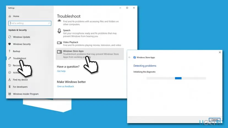Click the Get help link
This screenshot has width=228, height=128.
point(61,71)
